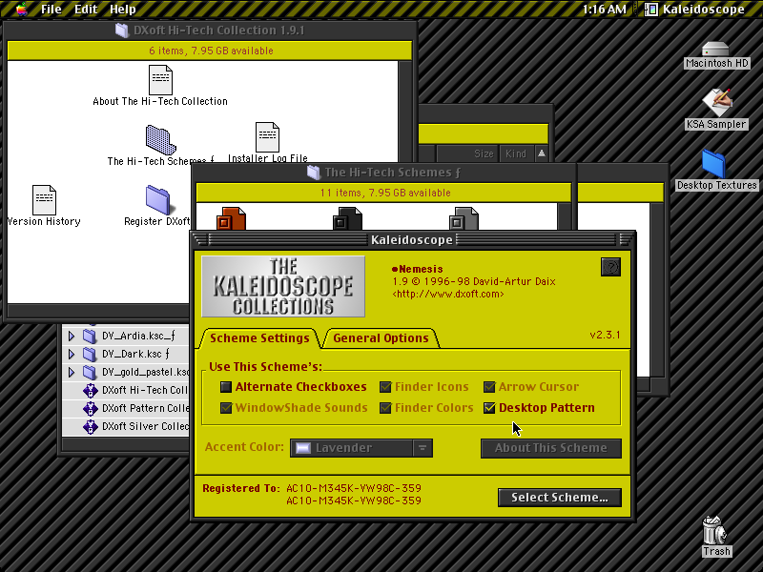763x572 pixels.
Task: Select the DV_Dark.ksc folder icon
Action: pos(90,354)
